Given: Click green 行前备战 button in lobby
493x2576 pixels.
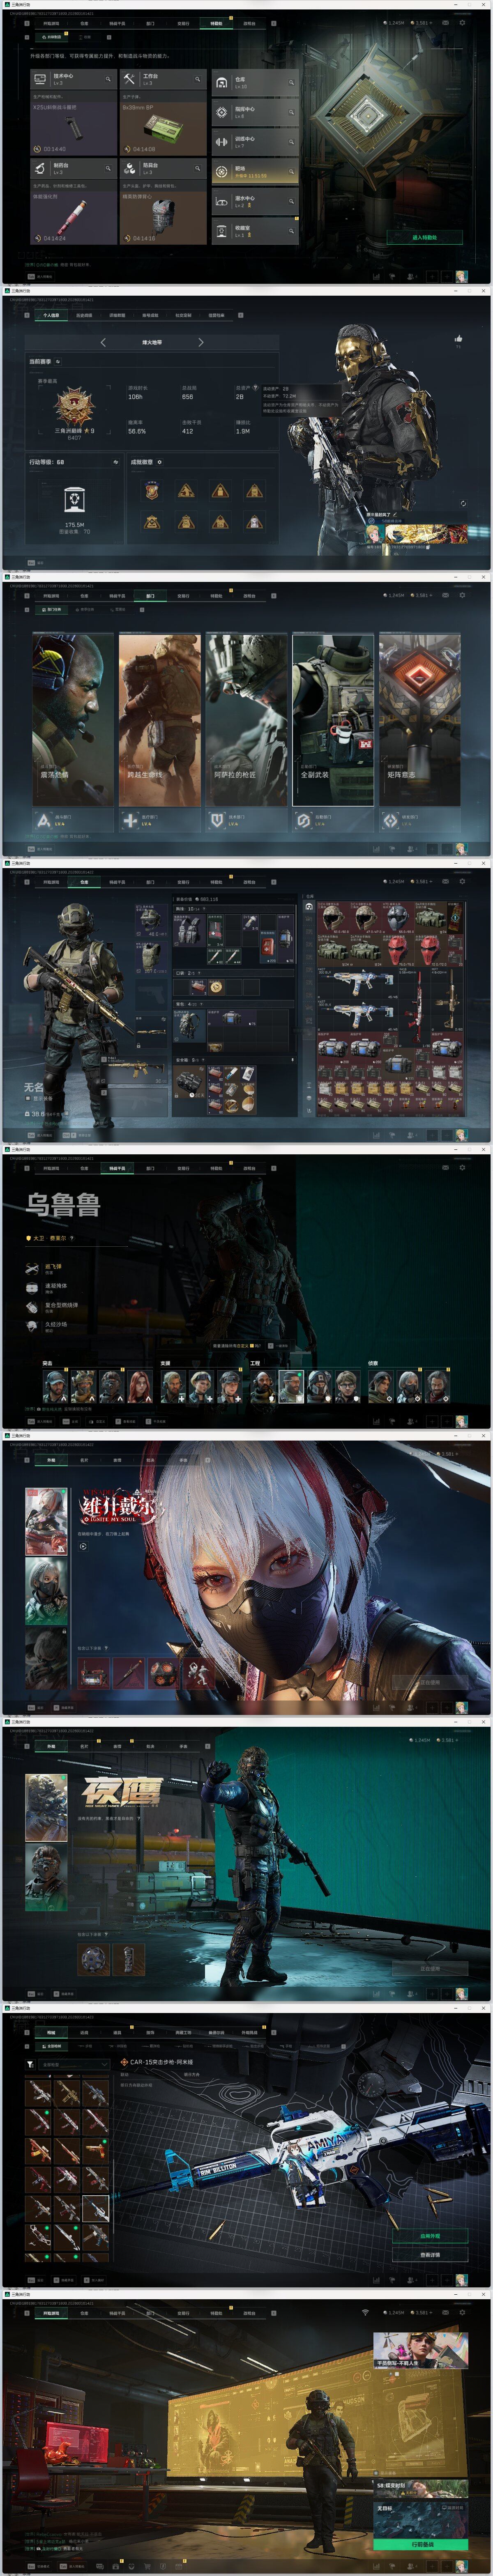Looking at the screenshot, I should pos(422,2545).
